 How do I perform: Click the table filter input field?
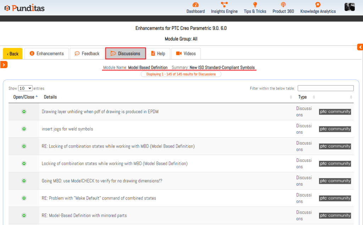coord(325,88)
